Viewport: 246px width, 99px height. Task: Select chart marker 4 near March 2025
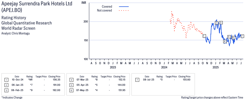[225, 41]
